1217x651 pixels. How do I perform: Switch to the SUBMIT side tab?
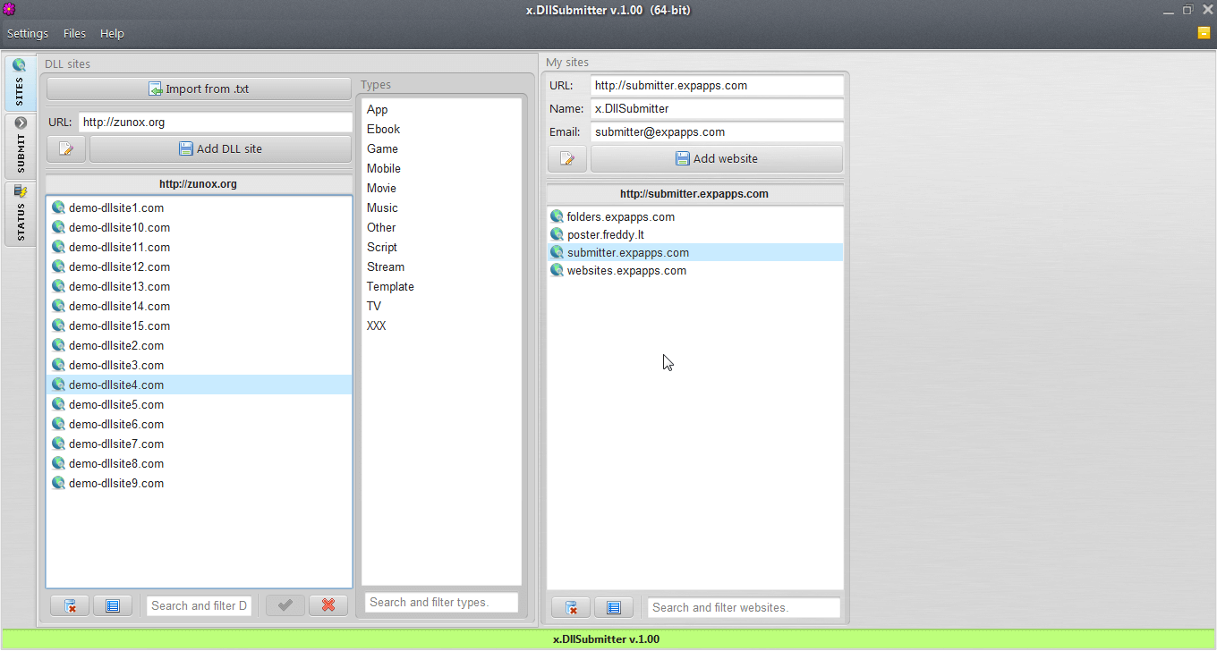pos(20,146)
